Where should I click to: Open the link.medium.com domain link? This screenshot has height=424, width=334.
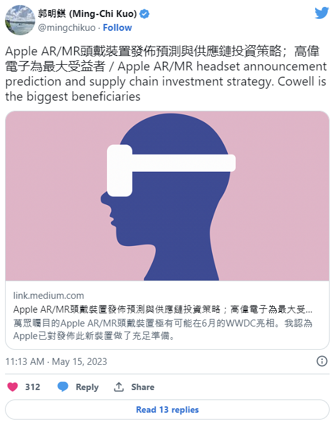pyautogui.click(x=48, y=296)
